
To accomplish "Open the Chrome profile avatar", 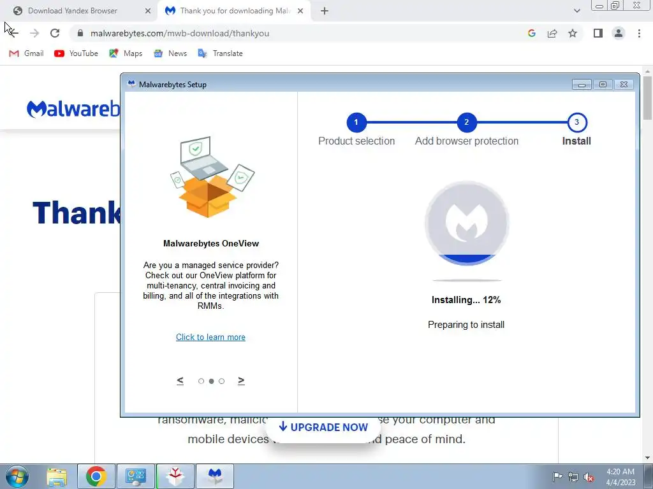I will (x=619, y=33).
